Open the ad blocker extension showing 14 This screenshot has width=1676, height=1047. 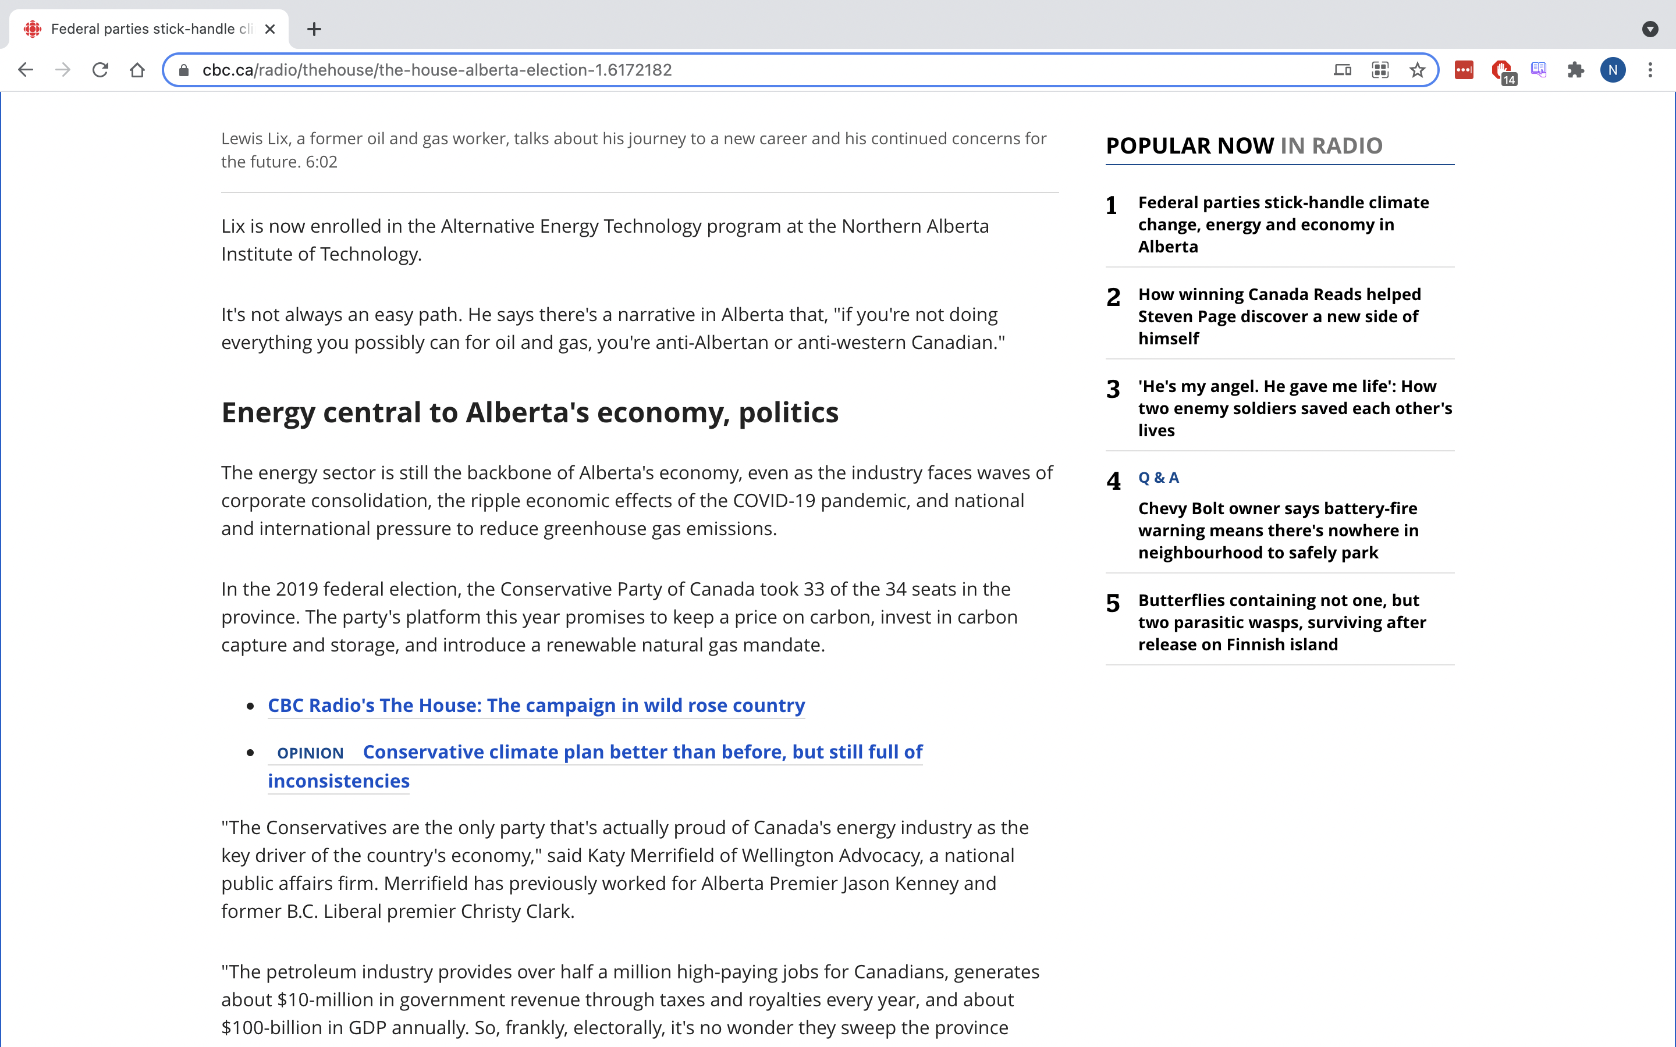click(1501, 70)
